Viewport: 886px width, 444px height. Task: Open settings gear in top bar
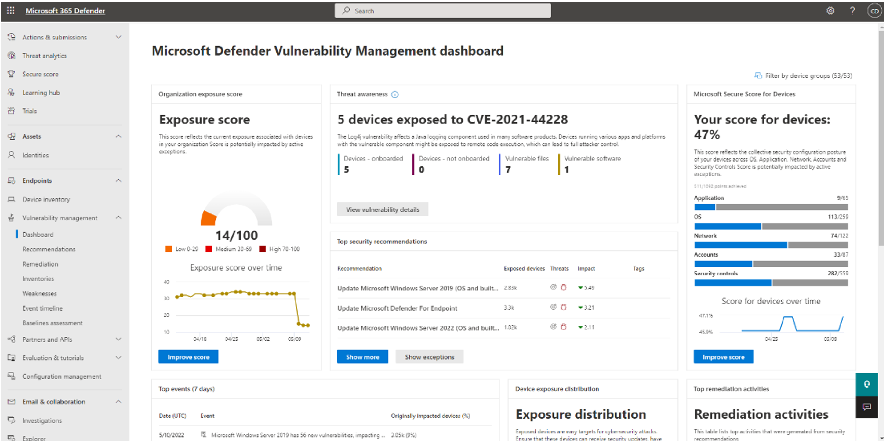point(830,11)
